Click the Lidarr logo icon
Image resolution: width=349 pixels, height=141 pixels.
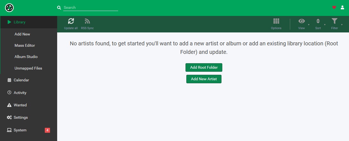[x=9, y=8]
